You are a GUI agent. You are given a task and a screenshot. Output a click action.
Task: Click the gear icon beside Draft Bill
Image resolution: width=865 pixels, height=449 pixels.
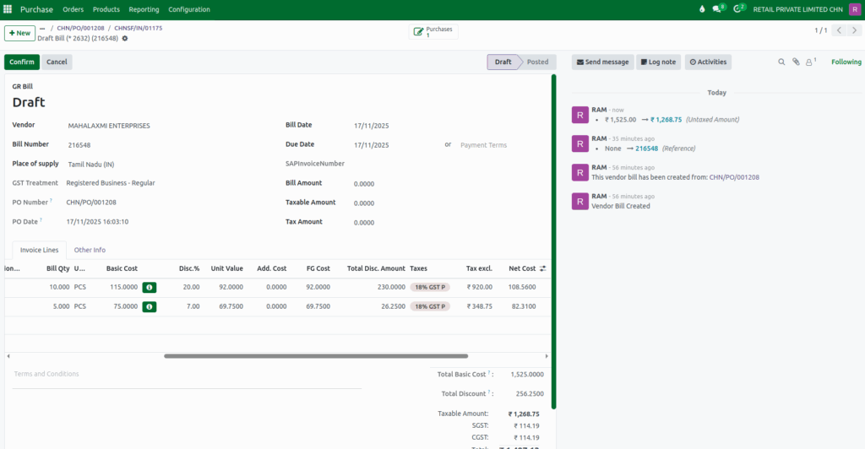[125, 39]
